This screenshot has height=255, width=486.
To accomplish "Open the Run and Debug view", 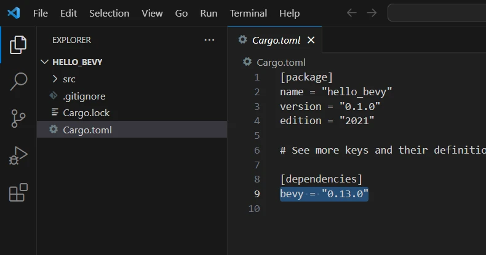I will pos(18,155).
